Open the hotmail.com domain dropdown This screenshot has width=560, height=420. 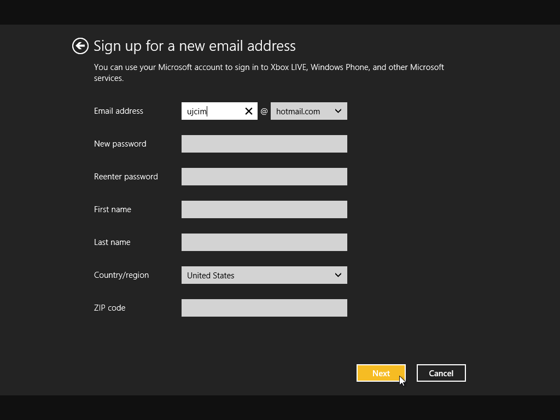click(308, 111)
